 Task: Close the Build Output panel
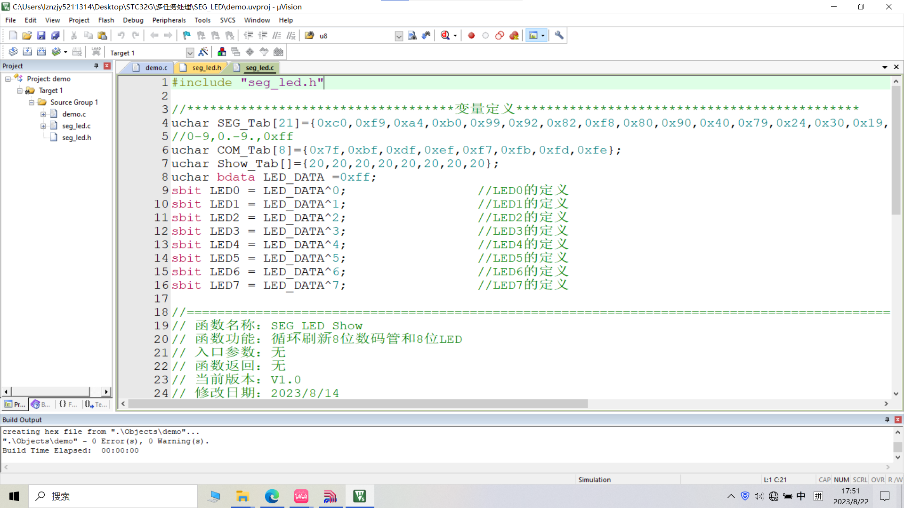[x=898, y=420]
